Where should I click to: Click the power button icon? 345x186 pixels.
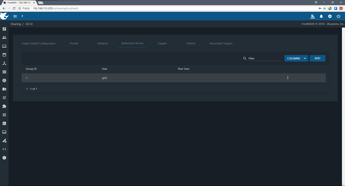[x=338, y=16]
